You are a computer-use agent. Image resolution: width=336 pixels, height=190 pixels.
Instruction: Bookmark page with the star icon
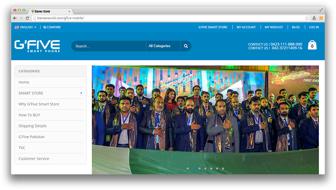[307, 18]
